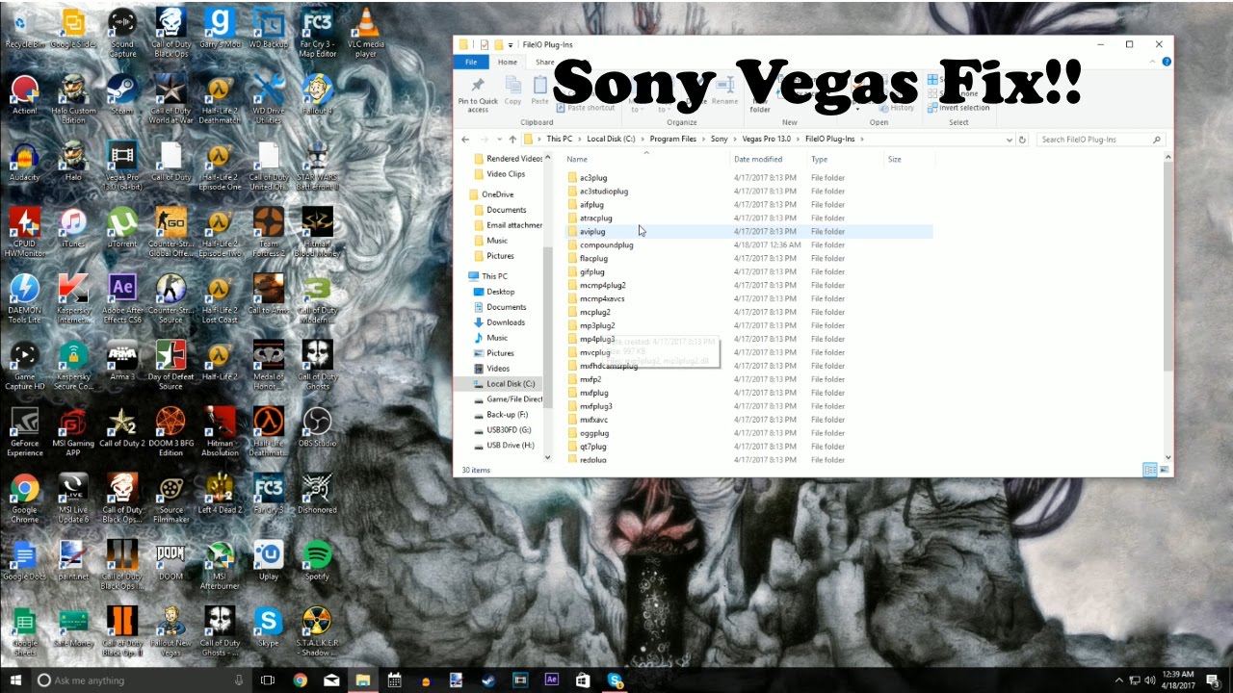
Task: Open Task View on the taskbar
Action: tap(268, 680)
